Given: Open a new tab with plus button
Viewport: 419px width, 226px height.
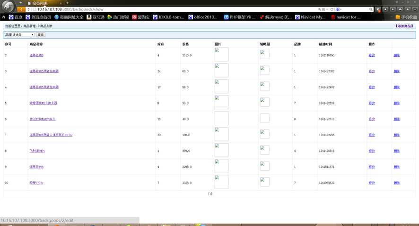Looking at the screenshot, I should [x=67, y=3].
